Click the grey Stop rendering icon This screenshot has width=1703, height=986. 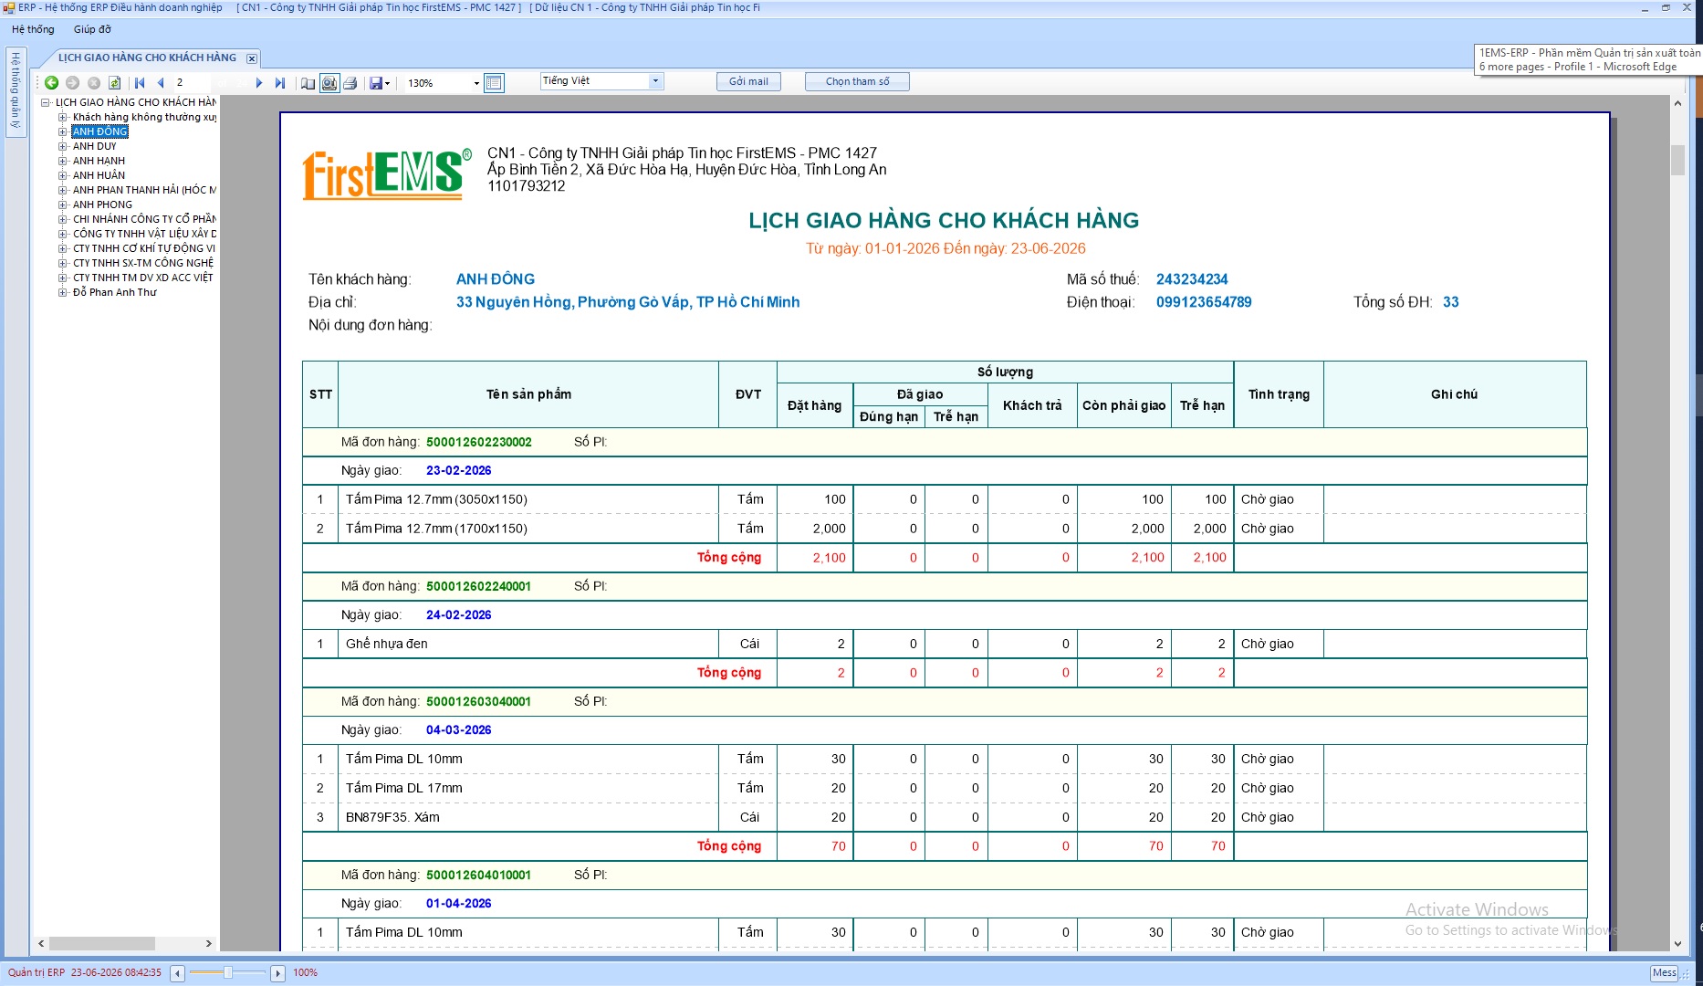coord(94,82)
